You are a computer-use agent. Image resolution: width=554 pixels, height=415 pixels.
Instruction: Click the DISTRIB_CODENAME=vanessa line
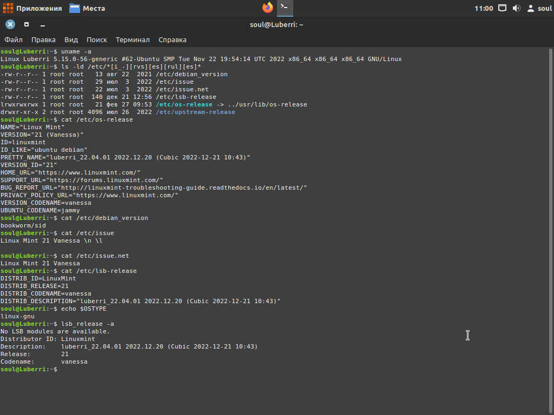coord(46,293)
